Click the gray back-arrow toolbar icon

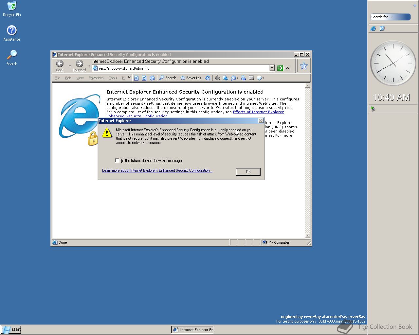(217, 78)
